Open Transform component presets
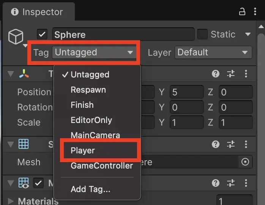Viewport: 265px width, 205px height. 231,74
